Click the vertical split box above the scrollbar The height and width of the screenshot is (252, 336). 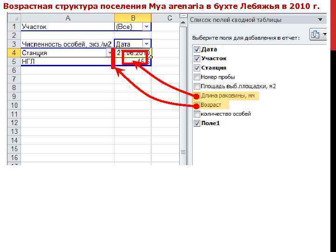[183, 16]
